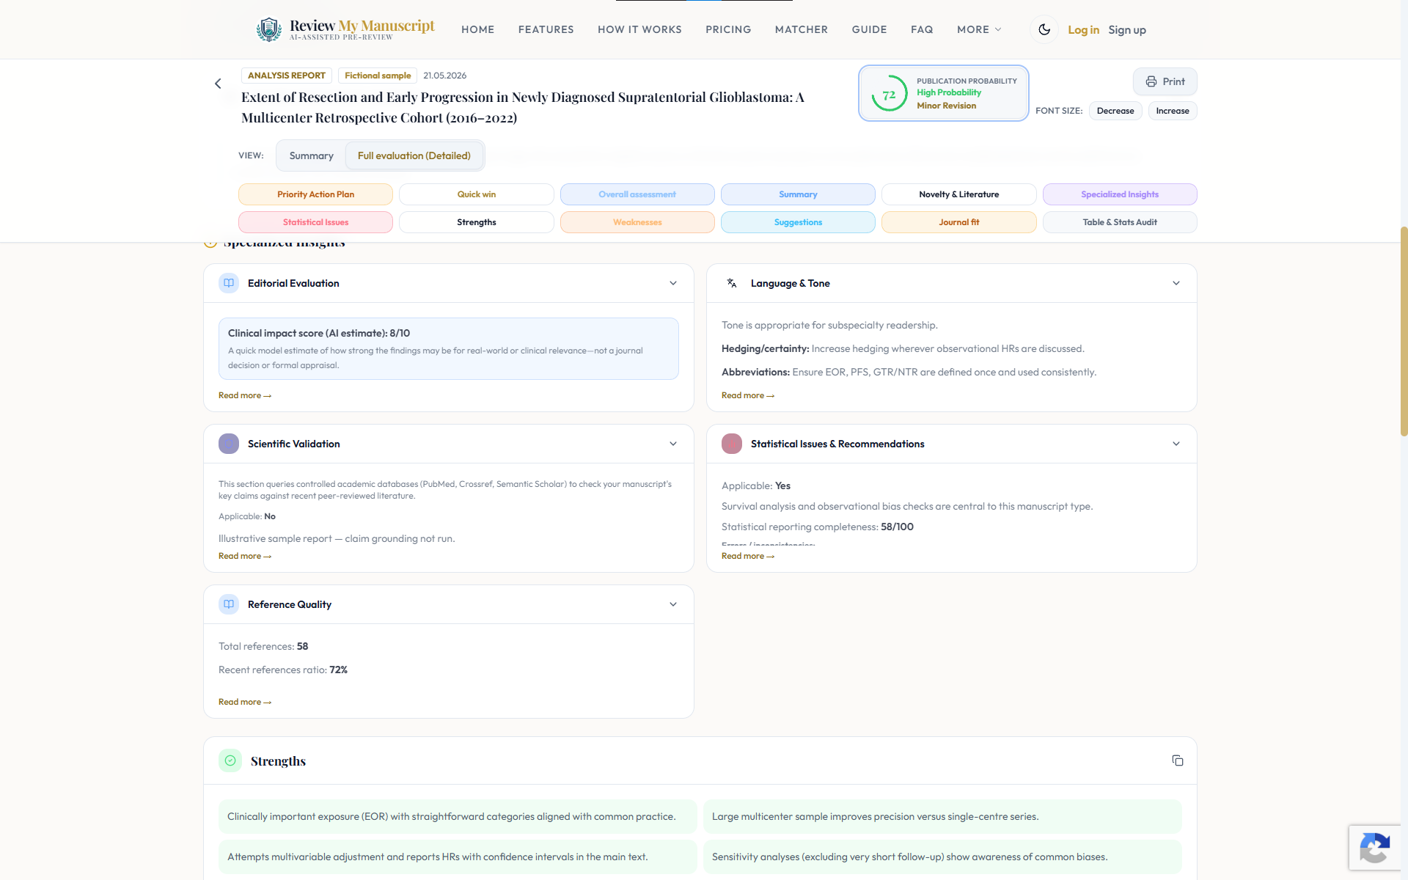Open the MORE dropdown menu
The image size is (1408, 880).
(979, 29)
